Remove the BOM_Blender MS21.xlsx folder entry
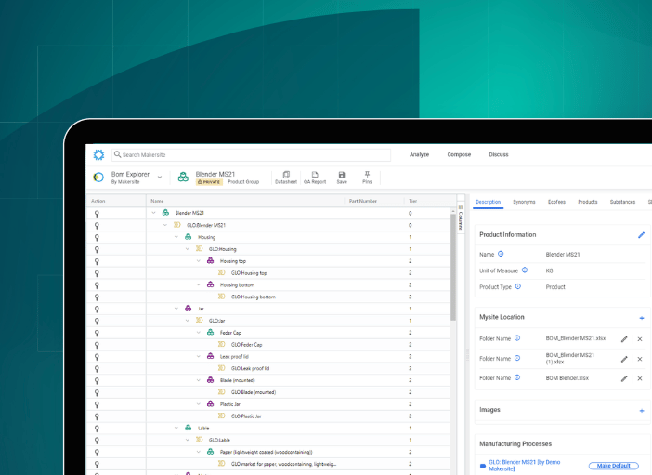Image resolution: width=652 pixels, height=475 pixels. tap(640, 339)
